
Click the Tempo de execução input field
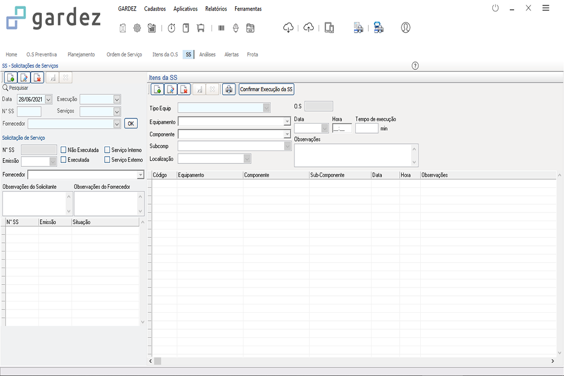[x=367, y=129]
